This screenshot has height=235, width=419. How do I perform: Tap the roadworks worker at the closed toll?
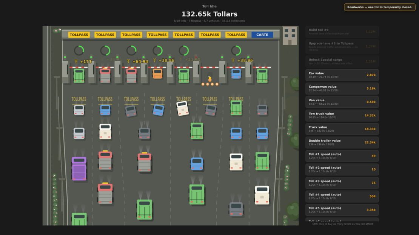(x=210, y=79)
